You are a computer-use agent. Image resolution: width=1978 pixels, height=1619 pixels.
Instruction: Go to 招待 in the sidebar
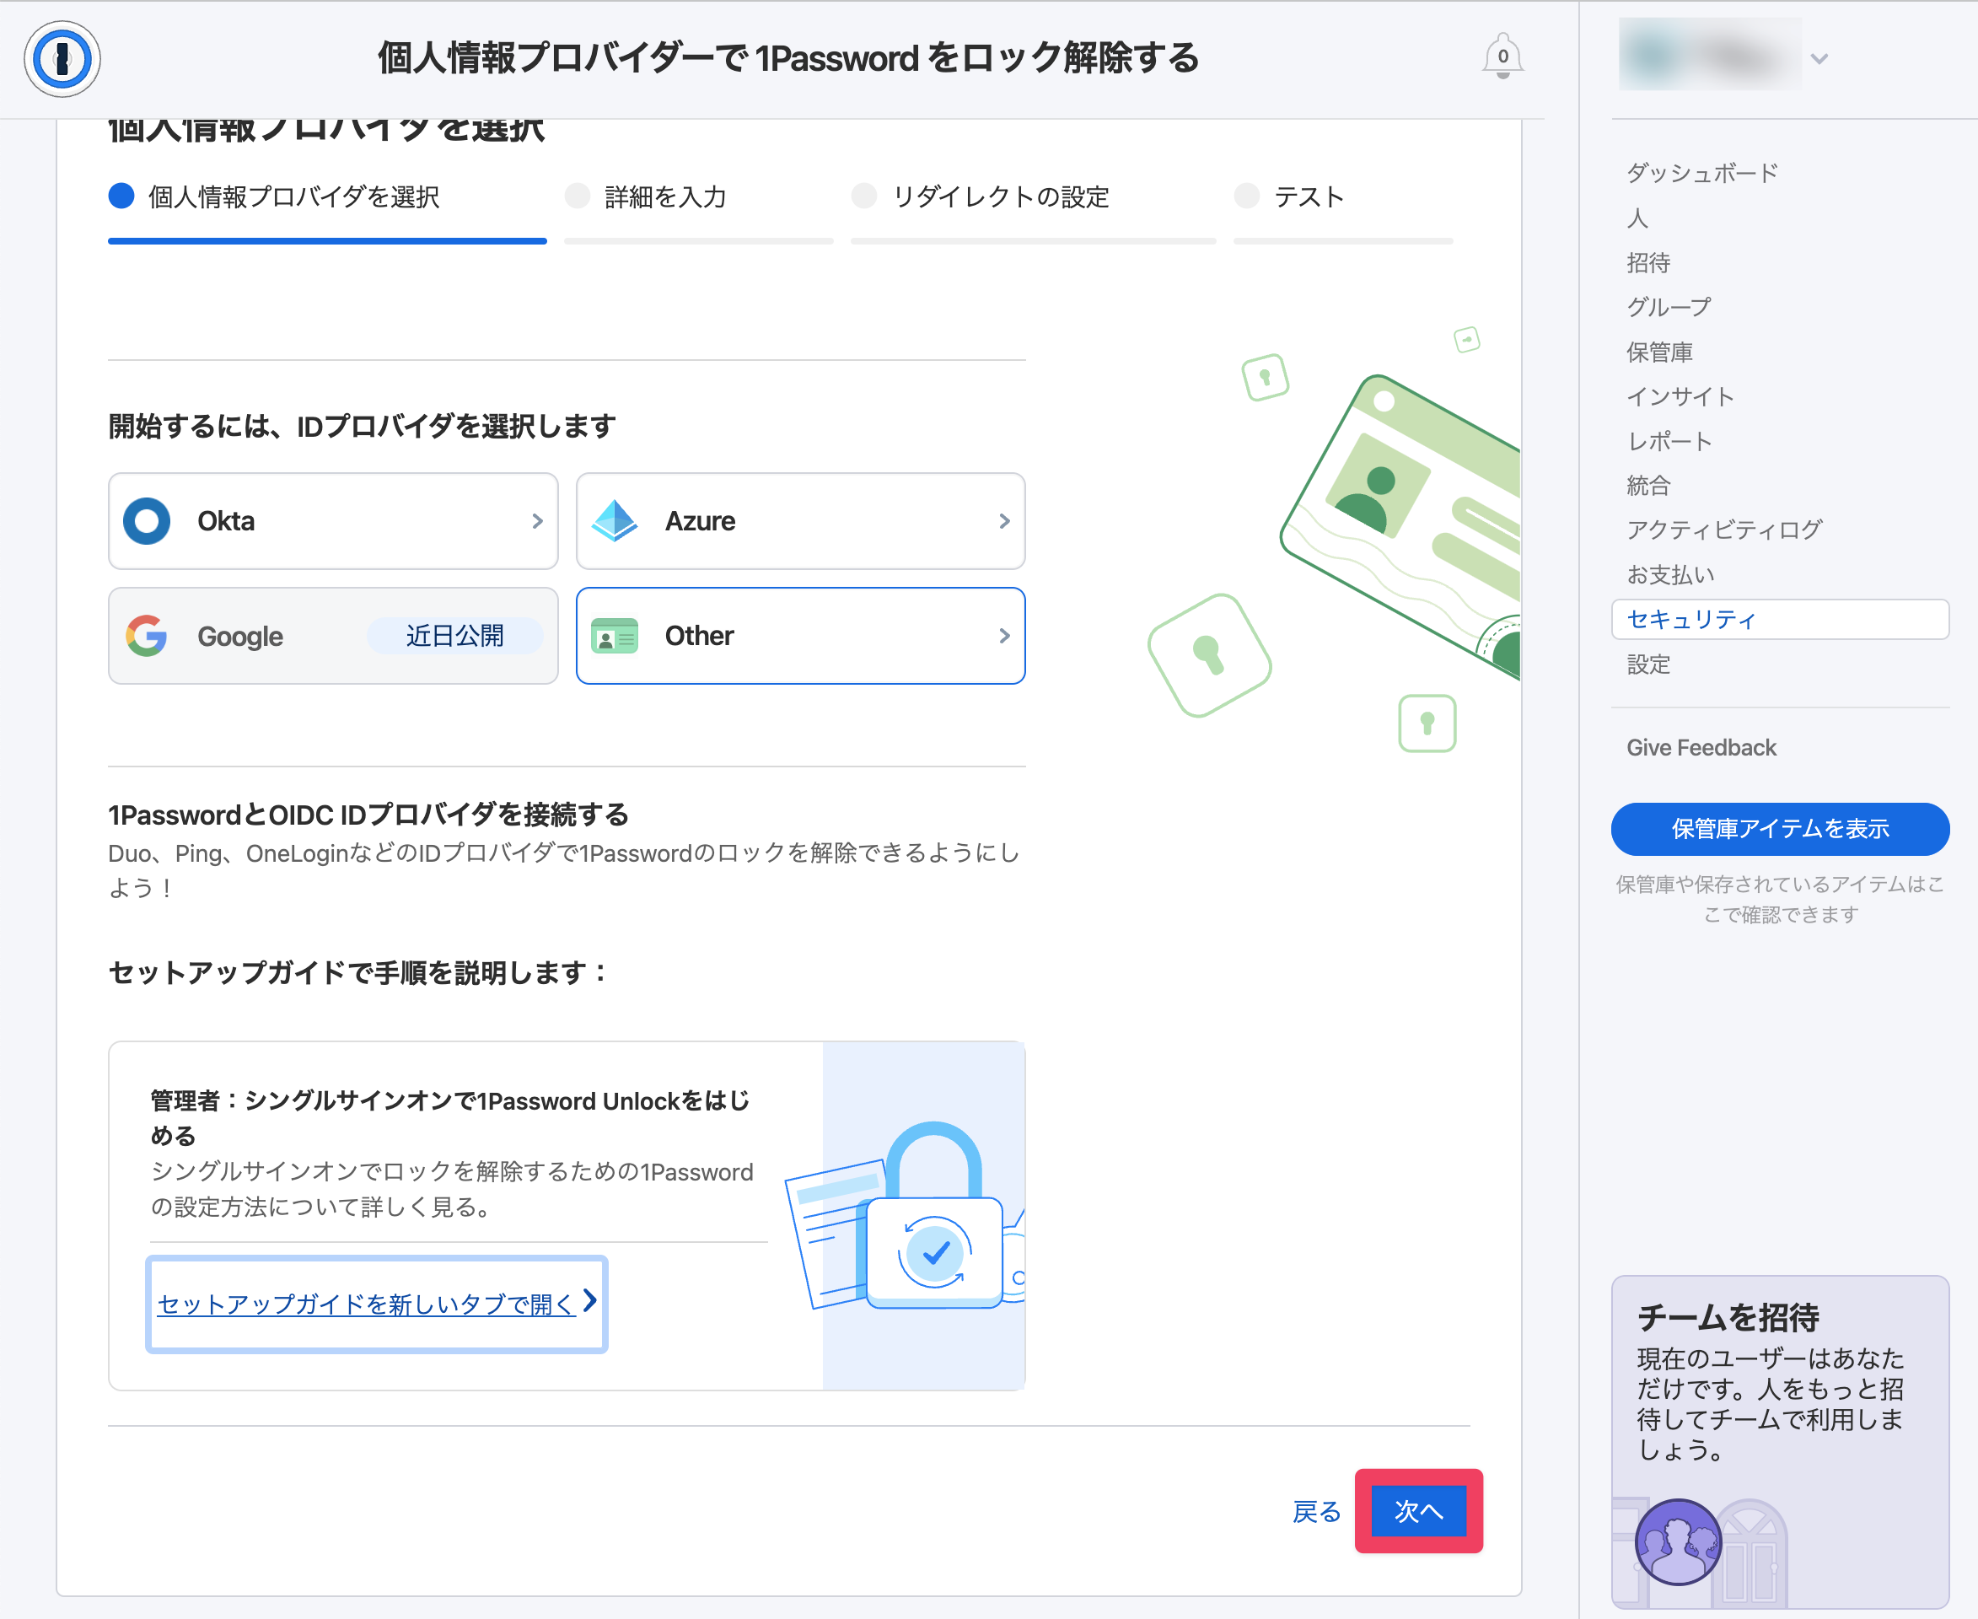pyautogui.click(x=1647, y=263)
